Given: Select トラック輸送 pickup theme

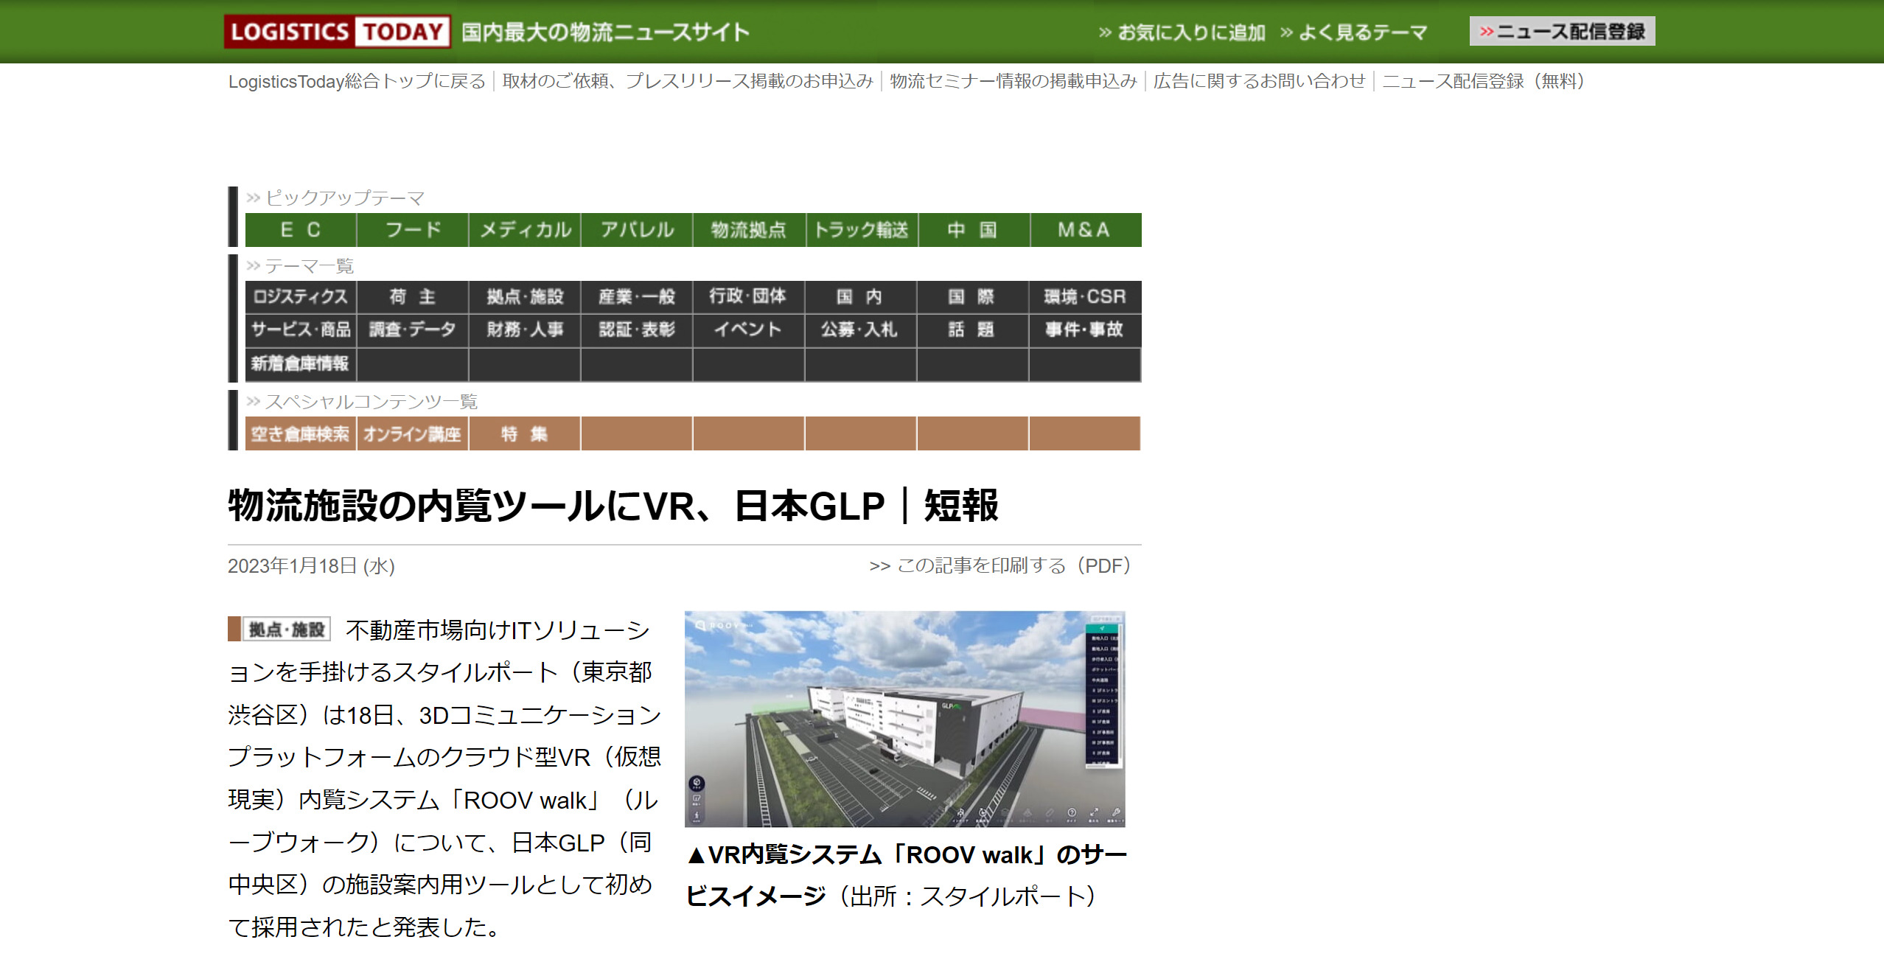Looking at the screenshot, I should pos(861,230).
